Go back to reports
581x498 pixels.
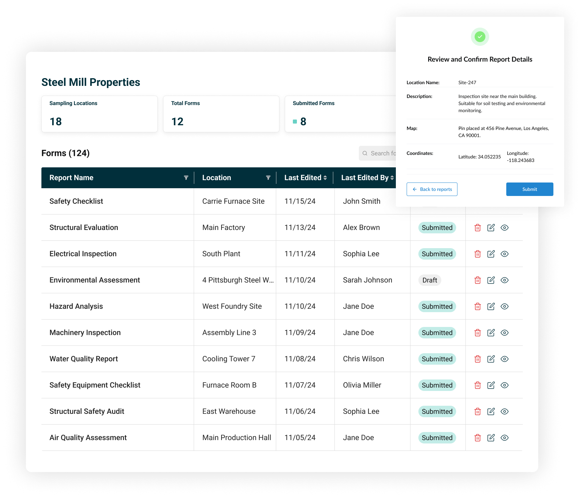pos(432,189)
